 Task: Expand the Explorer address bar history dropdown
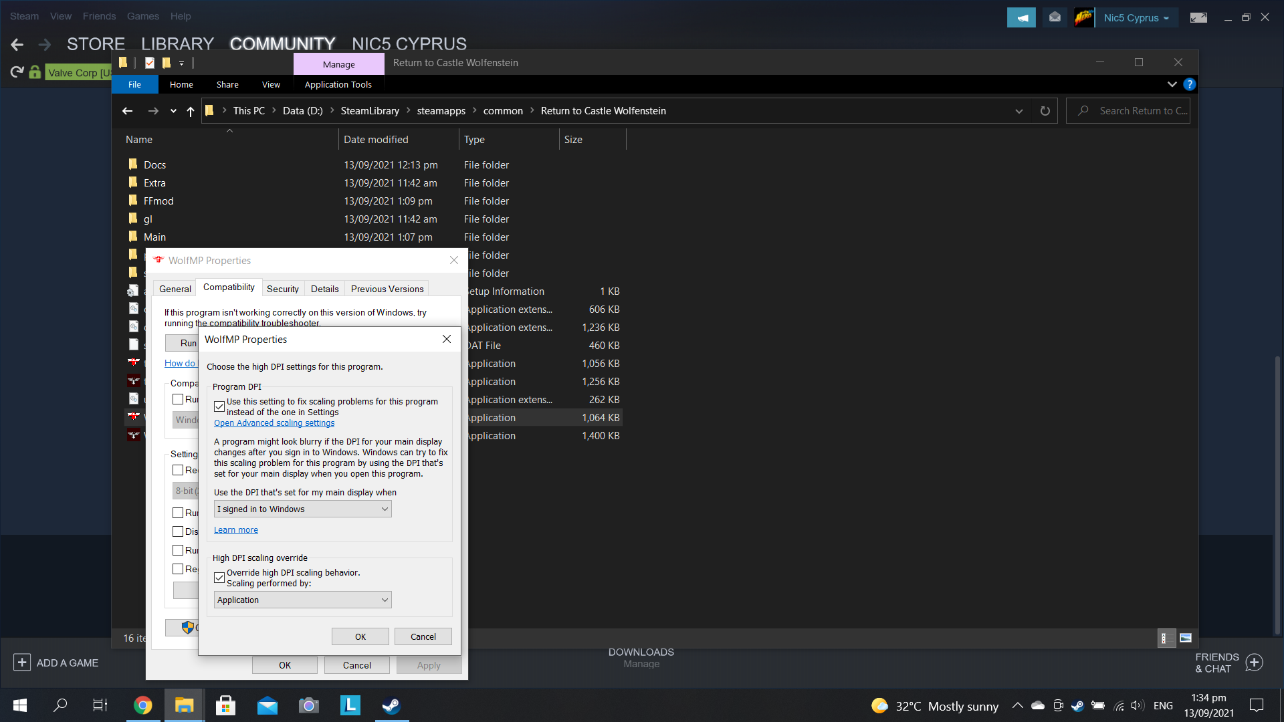coord(1019,111)
